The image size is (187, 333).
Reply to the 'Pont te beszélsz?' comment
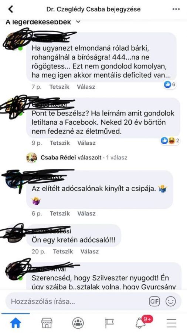click(86, 143)
